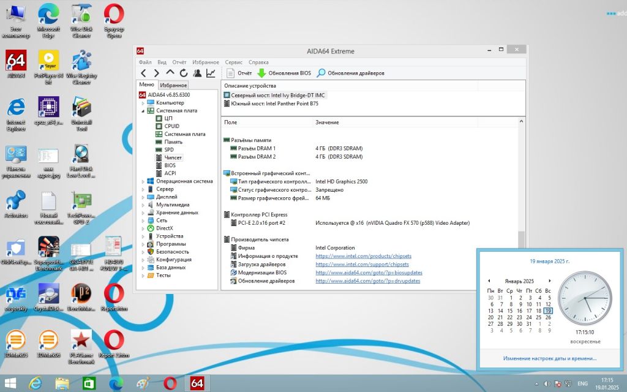This screenshot has width=627, height=392.
Task: Open the Сервис menu
Action: coord(233,62)
